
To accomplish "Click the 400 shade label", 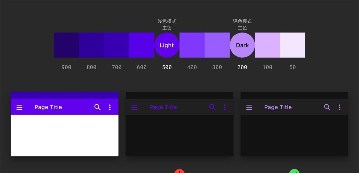I will click(192, 67).
